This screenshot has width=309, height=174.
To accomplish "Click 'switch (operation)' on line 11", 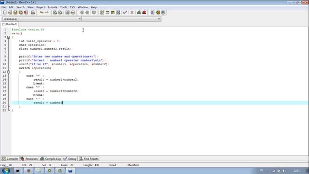I will (35, 68).
